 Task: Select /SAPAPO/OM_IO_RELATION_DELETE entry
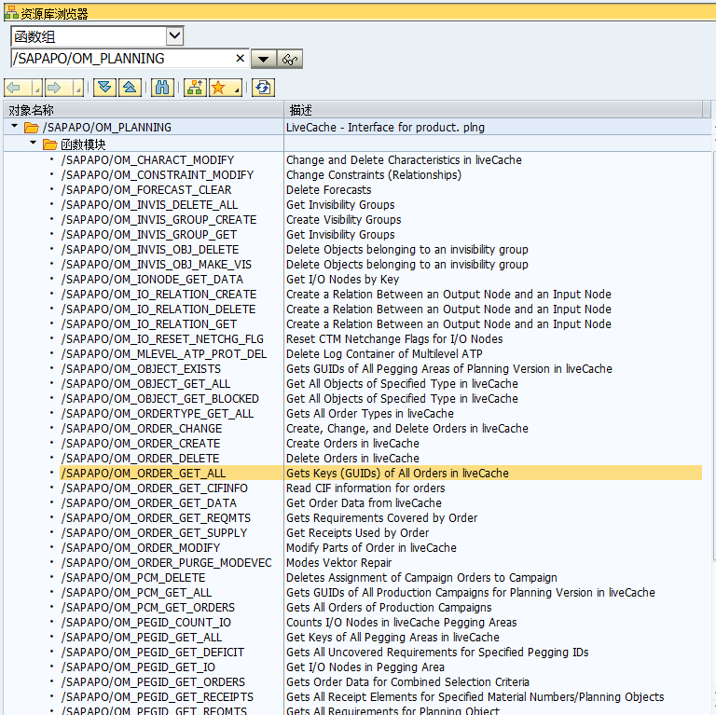158,309
